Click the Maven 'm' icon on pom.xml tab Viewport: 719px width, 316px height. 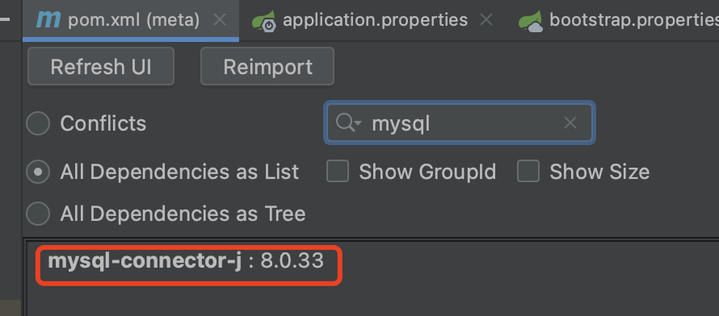click(x=48, y=19)
